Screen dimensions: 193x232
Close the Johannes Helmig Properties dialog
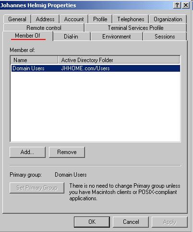tap(186, 5)
